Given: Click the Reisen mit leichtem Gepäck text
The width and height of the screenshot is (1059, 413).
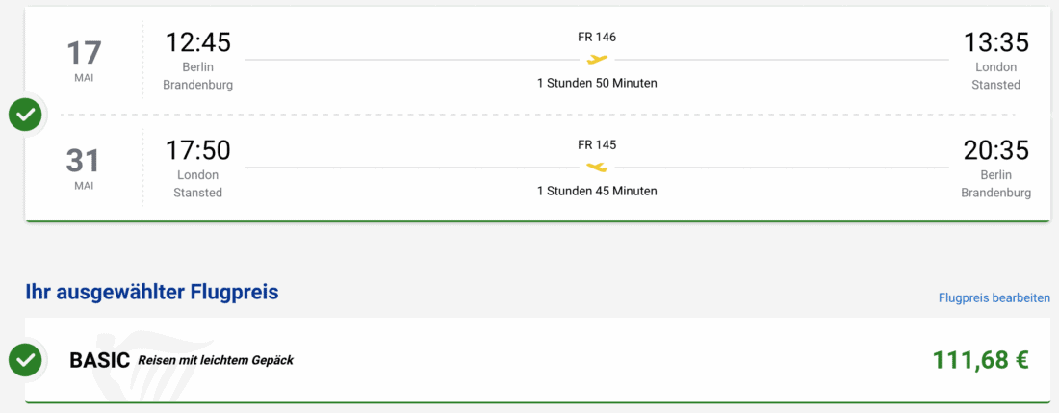Looking at the screenshot, I should (x=216, y=361).
